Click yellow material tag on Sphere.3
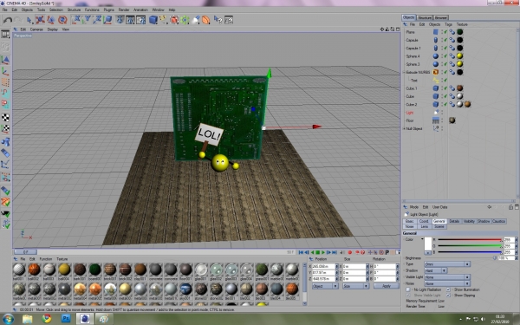This screenshot has width=520, height=325. click(459, 64)
